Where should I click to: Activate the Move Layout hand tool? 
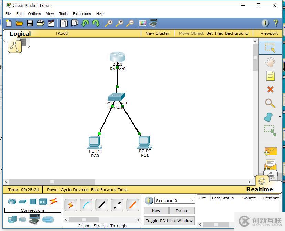pyautogui.click(x=270, y=62)
